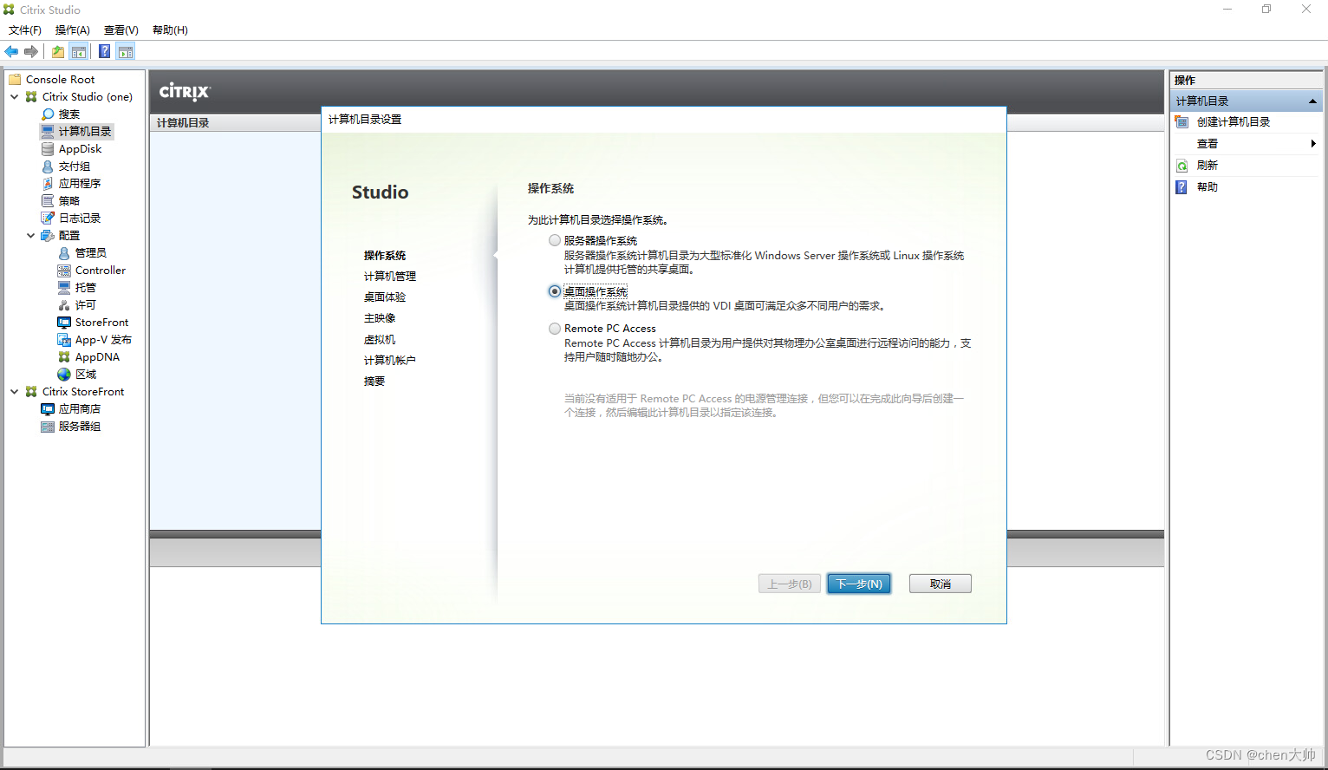1328x770 pixels.
Task: Click the 许可 icon in tree
Action: pyautogui.click(x=64, y=305)
